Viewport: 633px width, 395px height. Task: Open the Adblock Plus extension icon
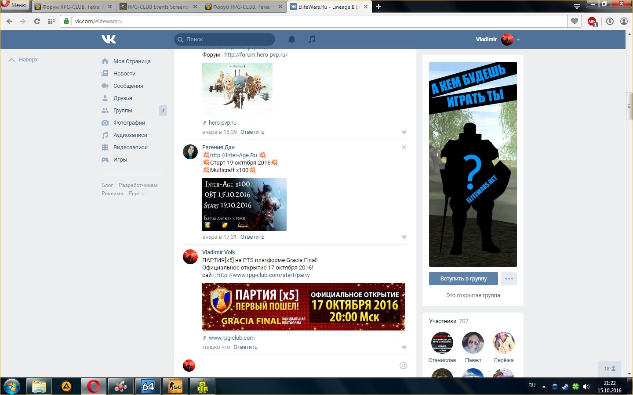592,21
